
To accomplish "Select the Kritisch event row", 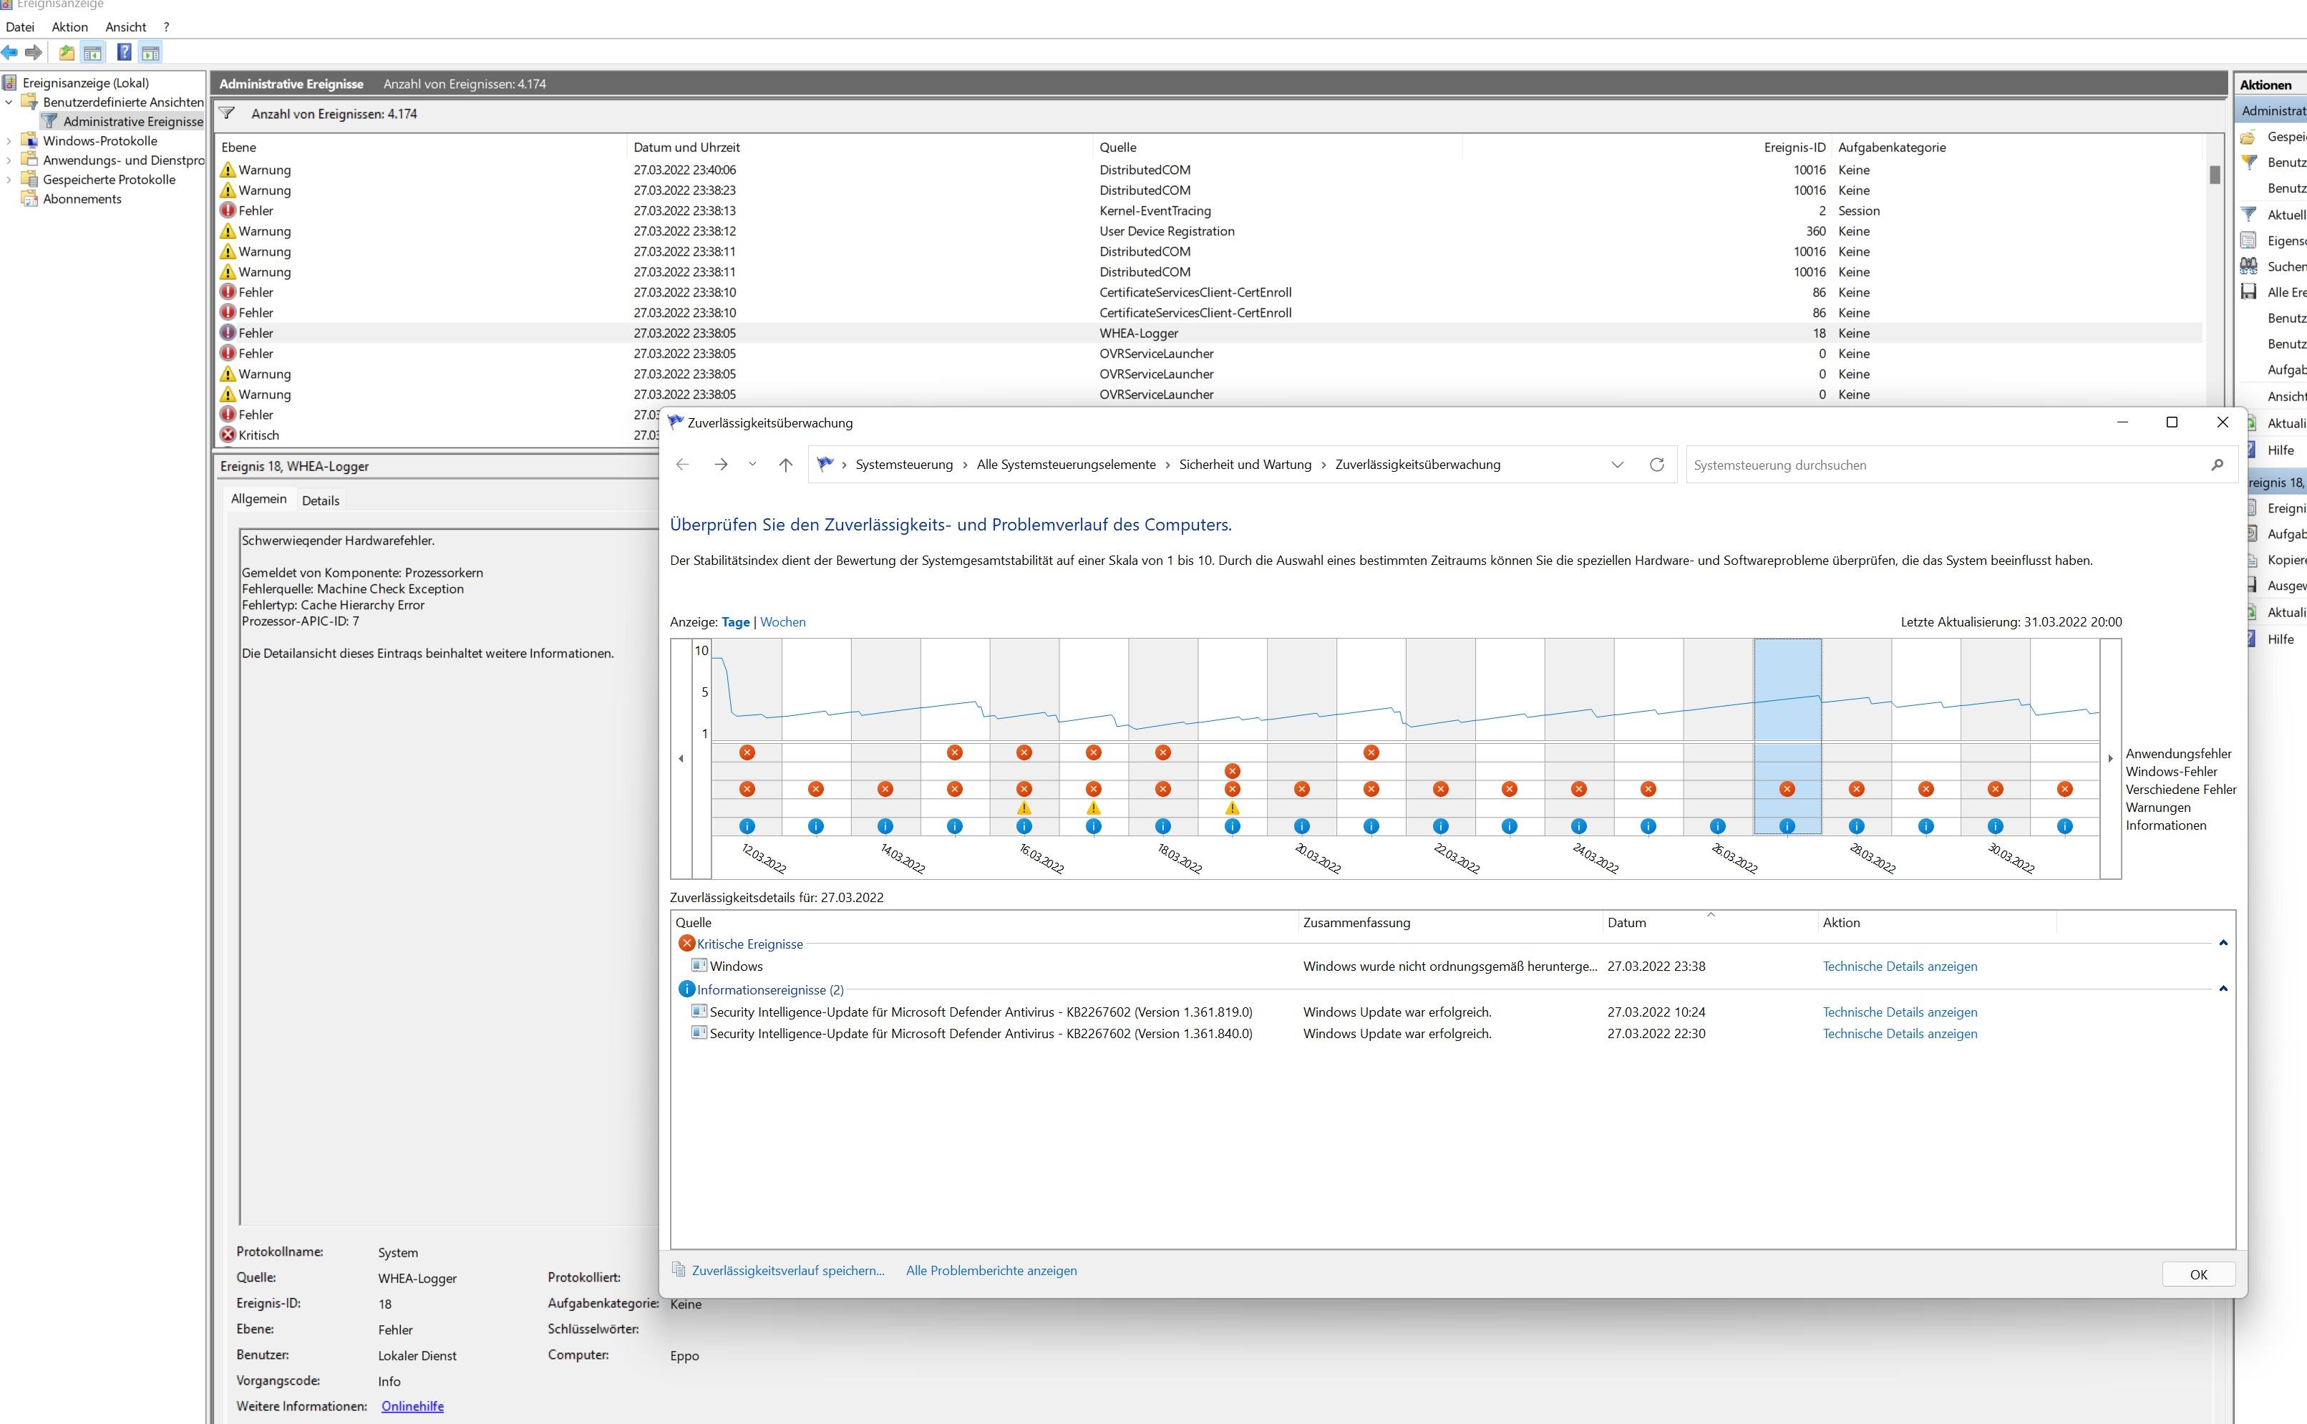I will (x=438, y=435).
